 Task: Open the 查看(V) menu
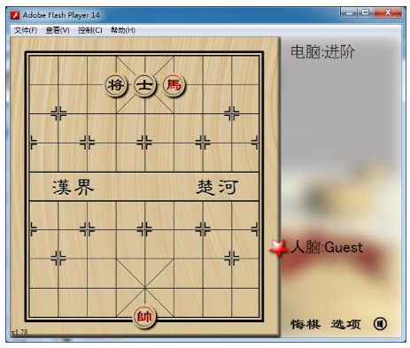click(58, 30)
